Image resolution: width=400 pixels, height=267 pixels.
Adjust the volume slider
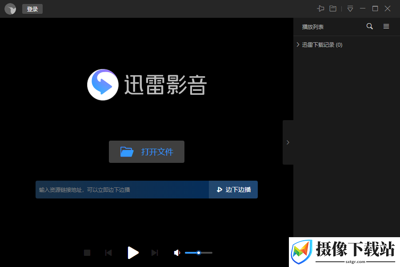[x=199, y=253]
